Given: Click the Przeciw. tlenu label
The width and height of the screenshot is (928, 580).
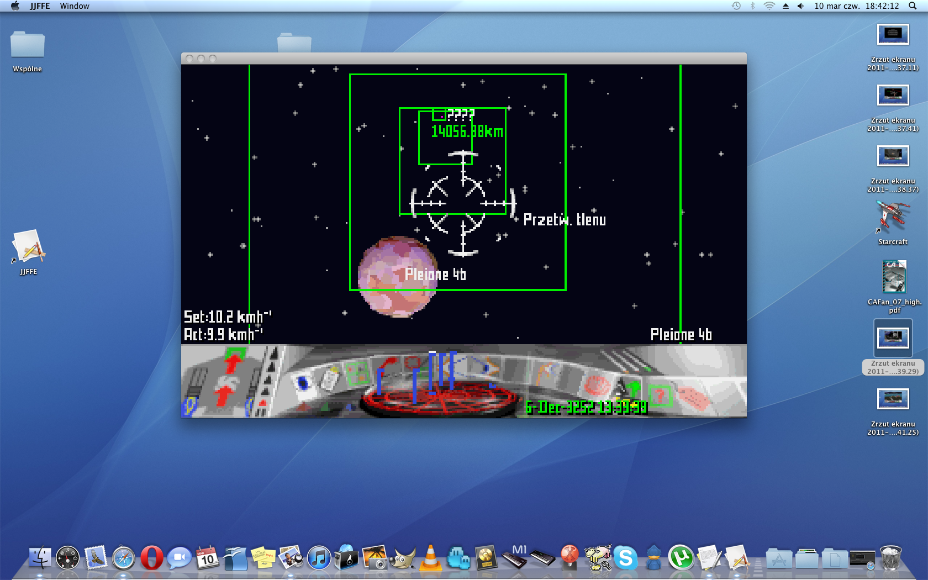Looking at the screenshot, I should [565, 220].
